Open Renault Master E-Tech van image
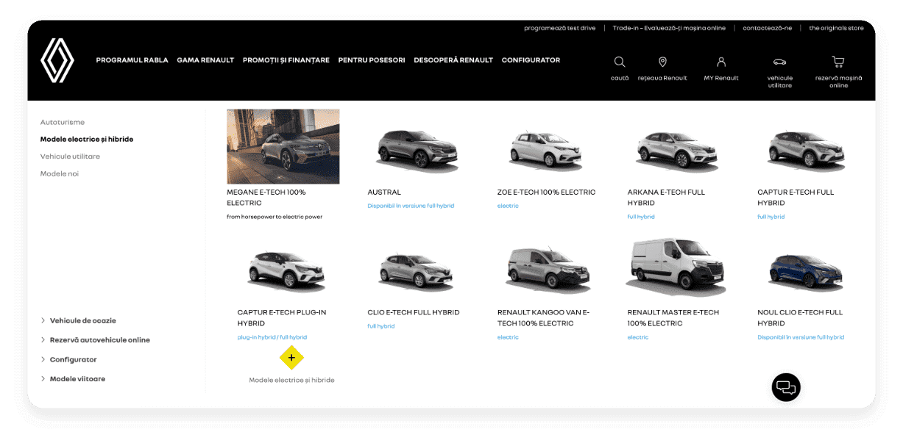903x443 pixels. coord(676,265)
